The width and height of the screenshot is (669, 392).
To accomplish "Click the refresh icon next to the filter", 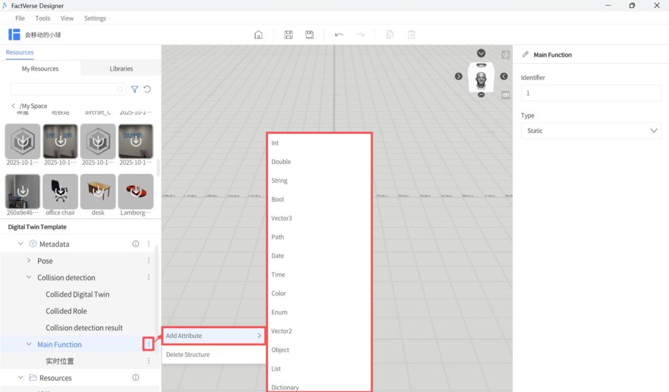I will (148, 89).
